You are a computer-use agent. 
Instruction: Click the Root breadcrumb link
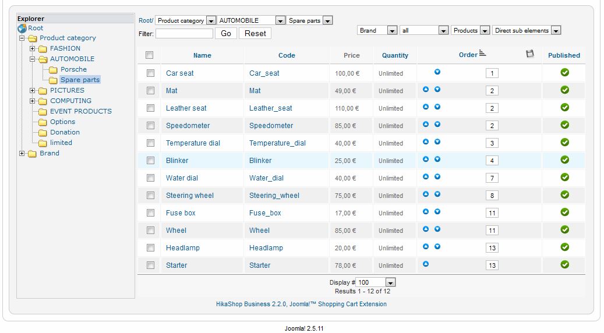pyautogui.click(x=146, y=20)
